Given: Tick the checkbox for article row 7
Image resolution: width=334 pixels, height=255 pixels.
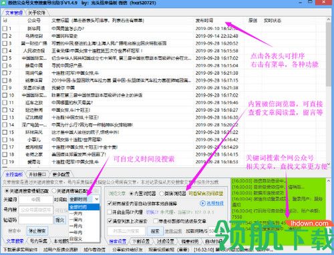Looking at the screenshot, I should (5, 73).
